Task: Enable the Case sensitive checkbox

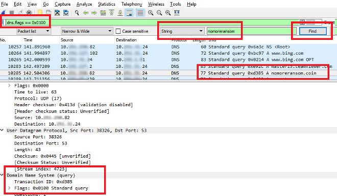Action: [x=118, y=31]
